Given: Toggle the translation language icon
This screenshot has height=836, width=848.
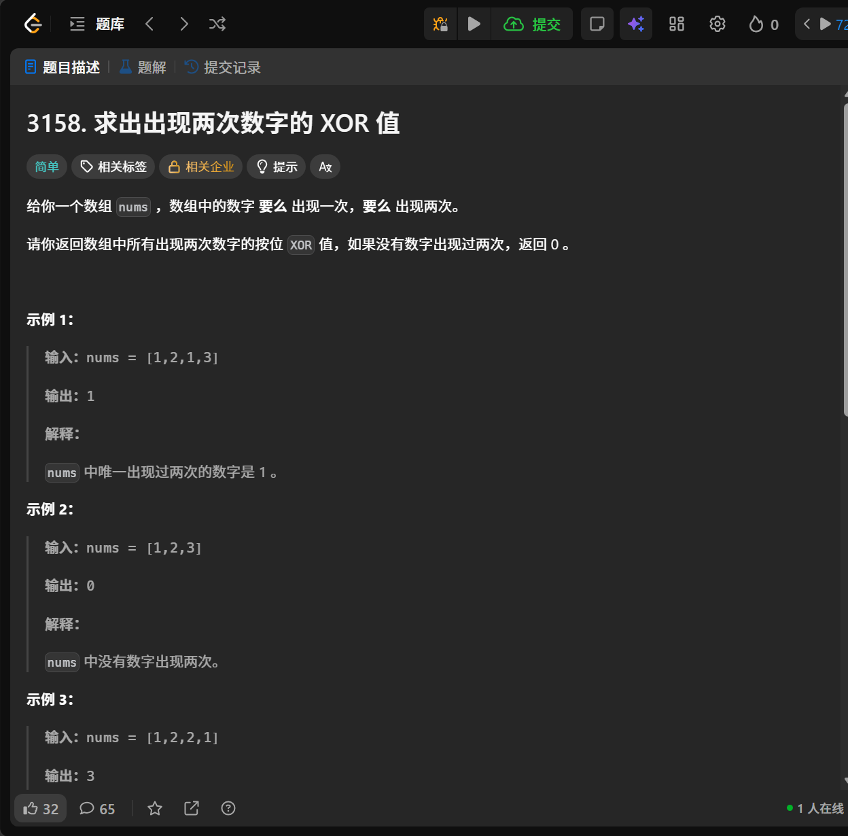Looking at the screenshot, I should pyautogui.click(x=325, y=167).
